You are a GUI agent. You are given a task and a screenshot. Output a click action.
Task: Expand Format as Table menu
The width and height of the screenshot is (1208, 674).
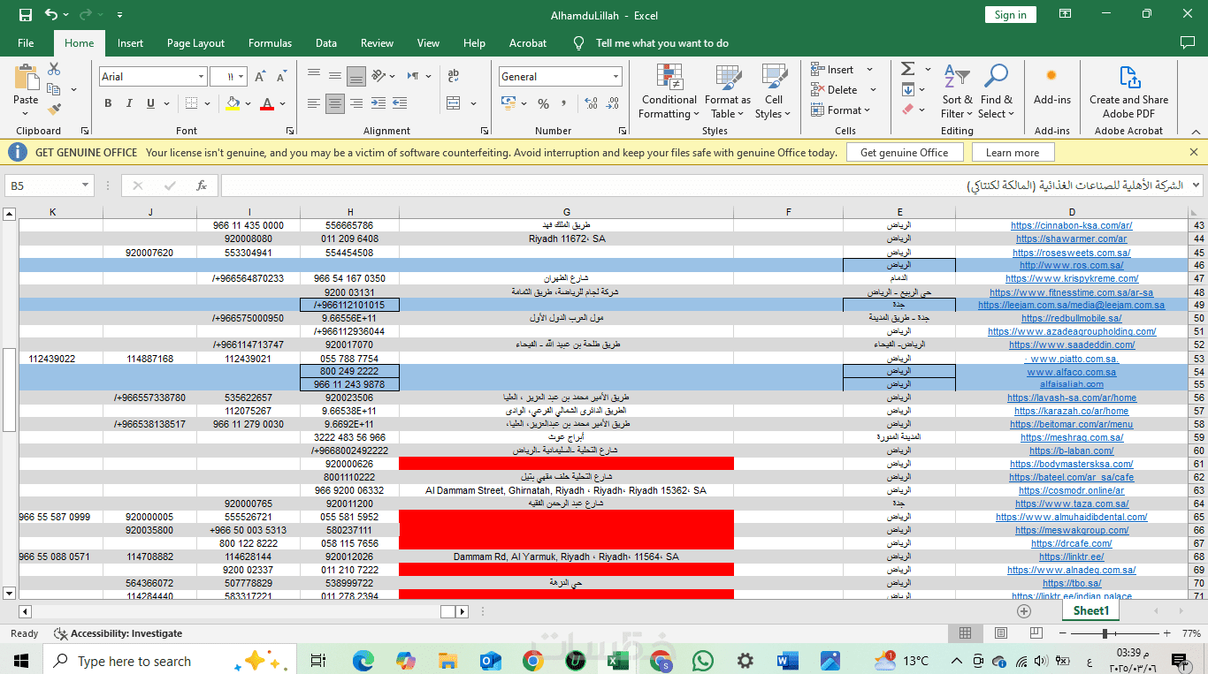pos(728,91)
